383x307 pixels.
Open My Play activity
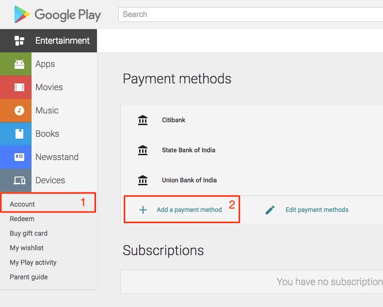[x=33, y=262]
